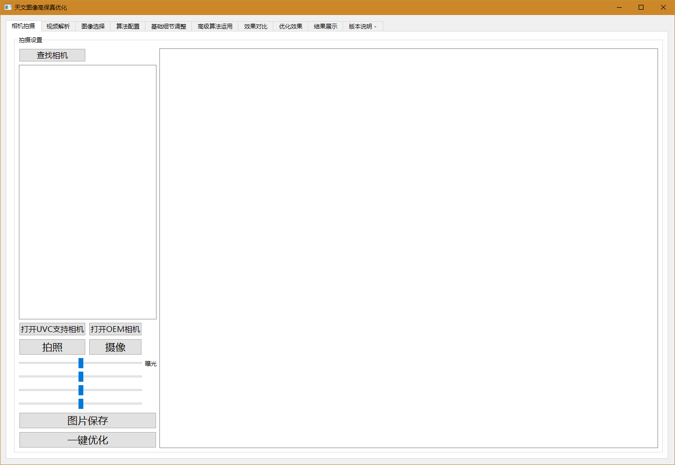The image size is (675, 465).
Task: Click the 曝光 label
Action: [151, 363]
